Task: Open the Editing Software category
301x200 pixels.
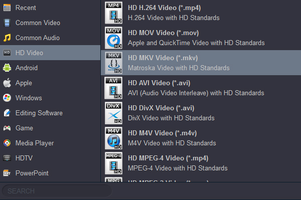Action: pos(50,113)
